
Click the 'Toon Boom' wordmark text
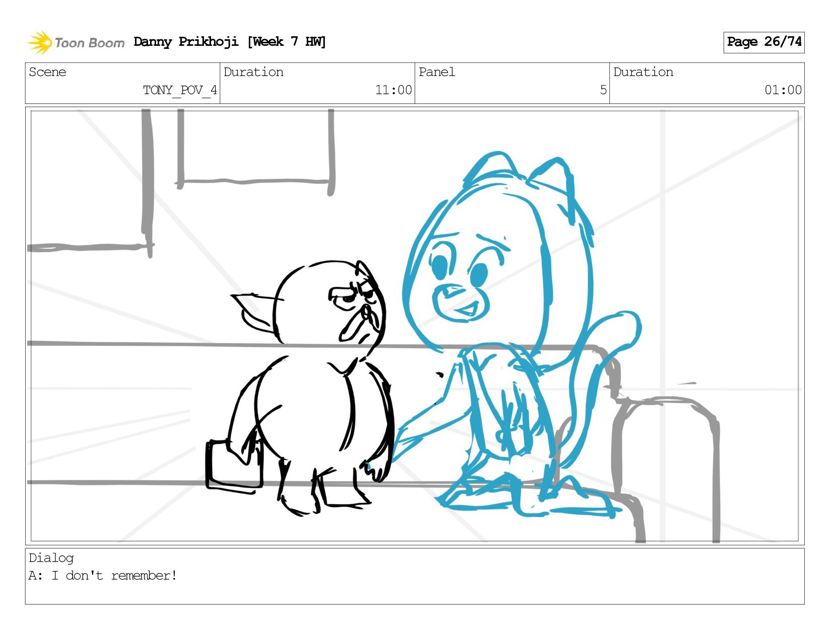(x=90, y=43)
